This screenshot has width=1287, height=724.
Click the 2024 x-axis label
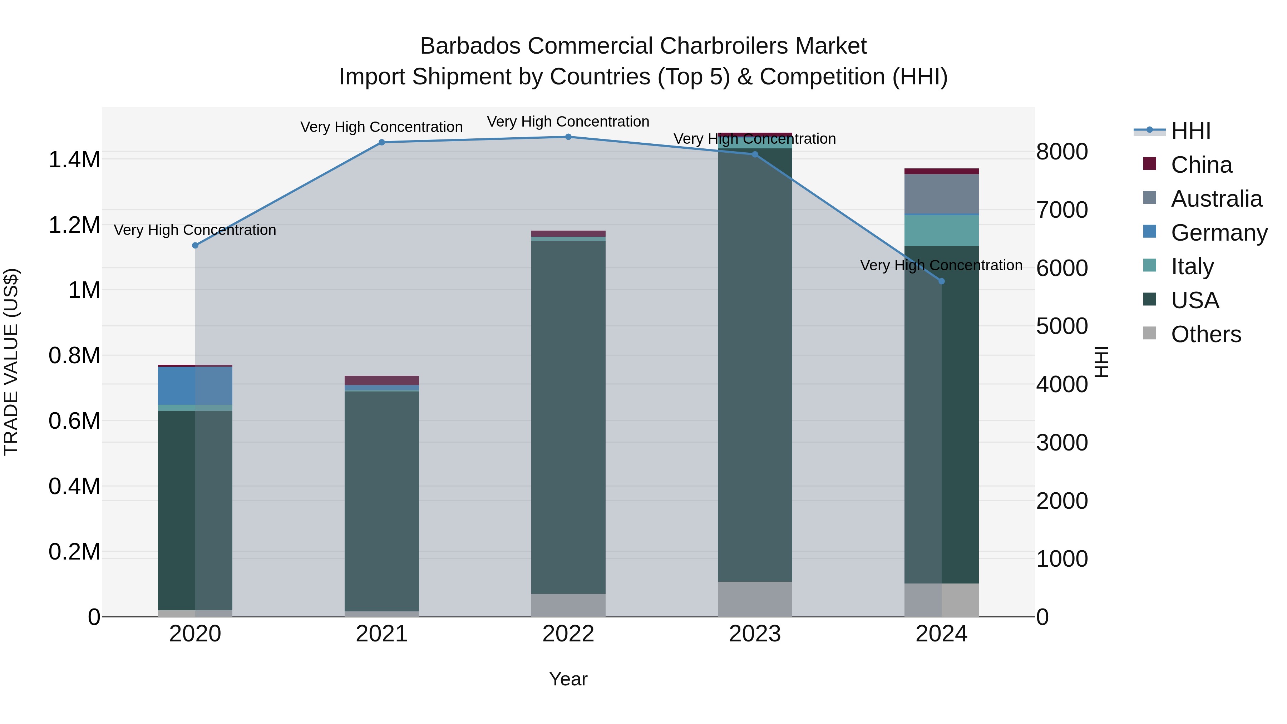click(x=941, y=634)
